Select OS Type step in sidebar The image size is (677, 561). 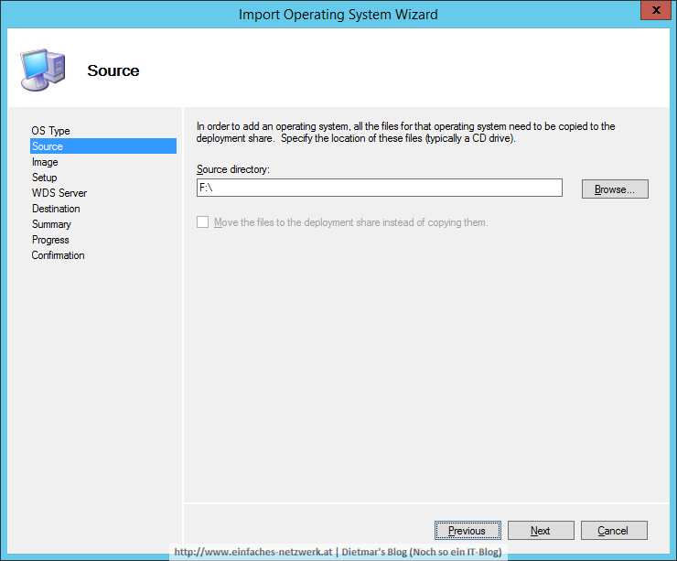pyautogui.click(x=50, y=131)
